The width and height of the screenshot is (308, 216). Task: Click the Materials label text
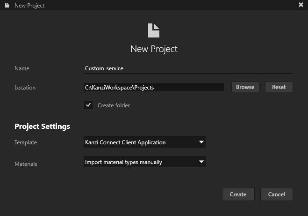tap(26, 164)
